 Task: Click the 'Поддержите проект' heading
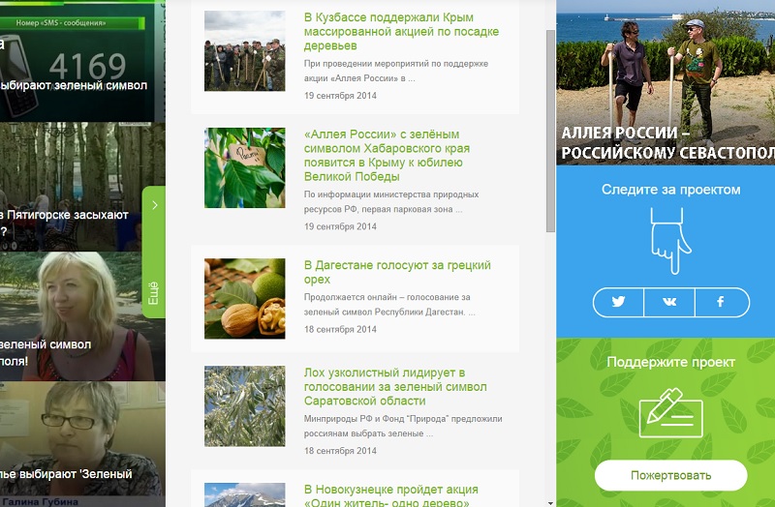click(x=670, y=363)
